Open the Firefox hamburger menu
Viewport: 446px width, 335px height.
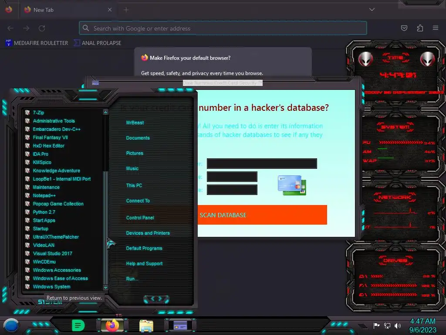coord(436,28)
